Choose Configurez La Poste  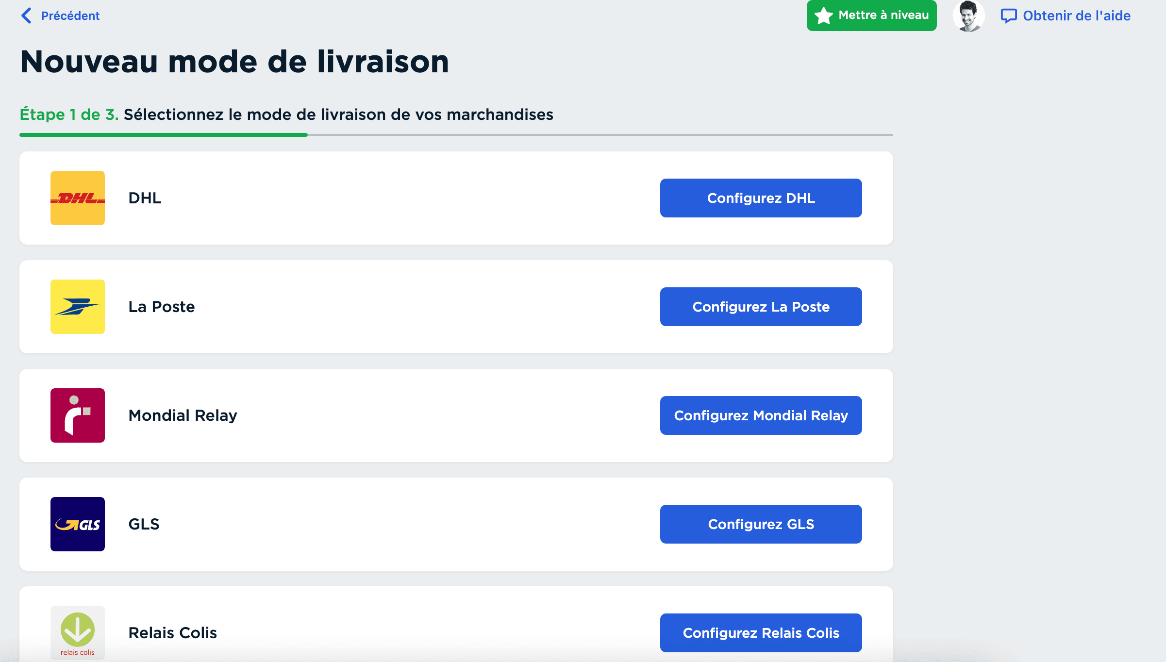click(761, 307)
